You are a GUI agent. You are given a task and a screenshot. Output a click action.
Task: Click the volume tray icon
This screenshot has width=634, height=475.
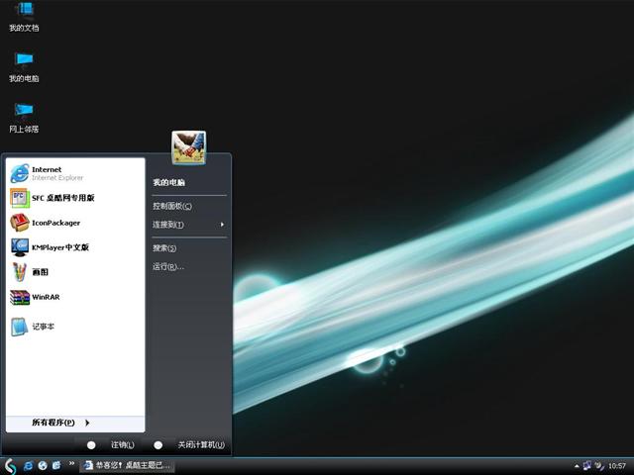click(598, 466)
